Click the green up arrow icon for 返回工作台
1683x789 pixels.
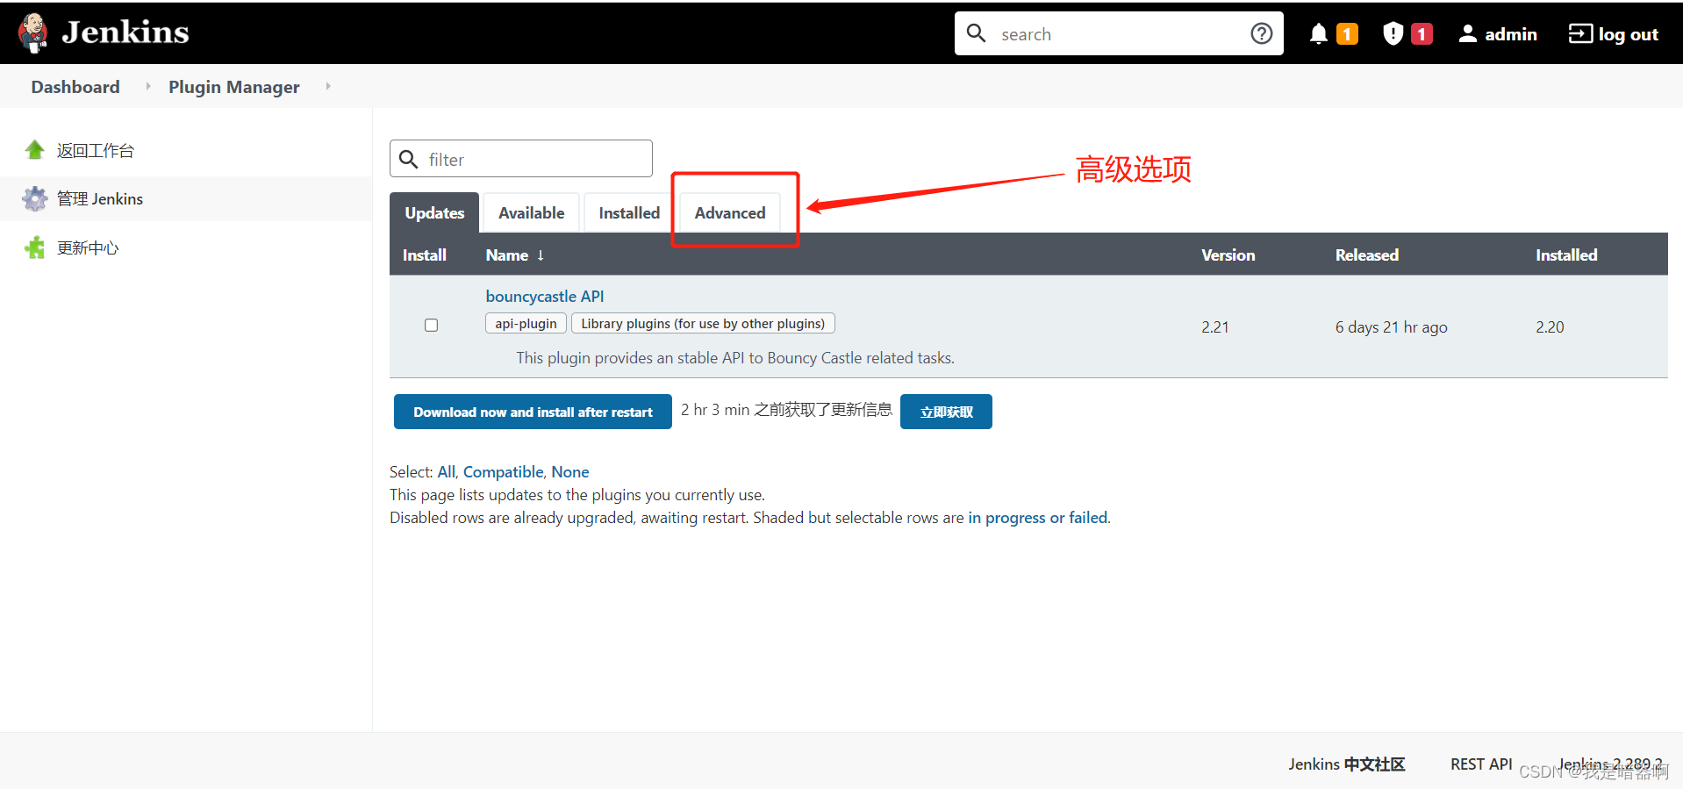35,150
